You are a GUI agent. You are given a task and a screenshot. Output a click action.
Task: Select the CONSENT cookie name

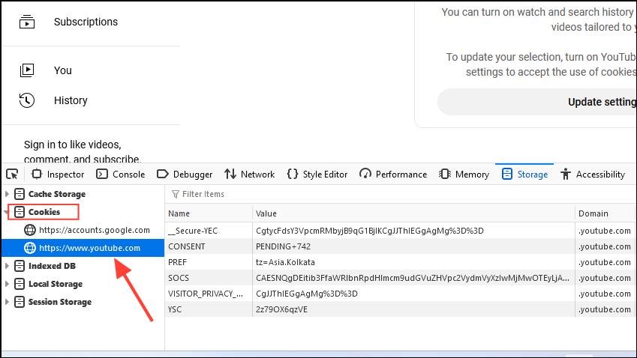tap(187, 246)
